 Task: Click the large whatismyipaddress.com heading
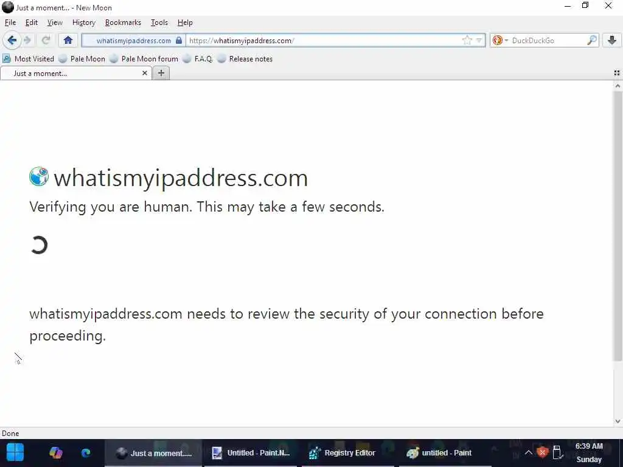point(181,178)
